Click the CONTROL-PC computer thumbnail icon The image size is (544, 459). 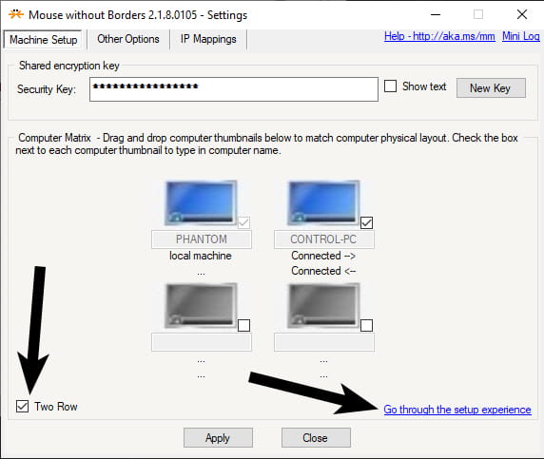click(323, 202)
